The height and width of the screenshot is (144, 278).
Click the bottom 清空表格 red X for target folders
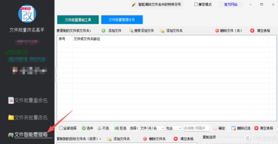click(176, 139)
